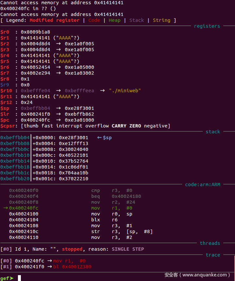Click the $pc register name
Viewport: 235px width, 281px height.
point(5,120)
